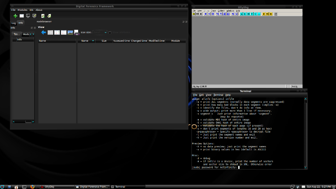Viewport: 336px width, 189px height.
Task: Show OllyDbg memory map (M cyan)
Action: tap(248, 14)
